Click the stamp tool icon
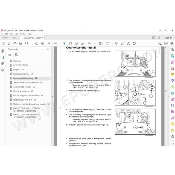This screenshot has height=175, width=175. pyautogui.click(x=134, y=43)
